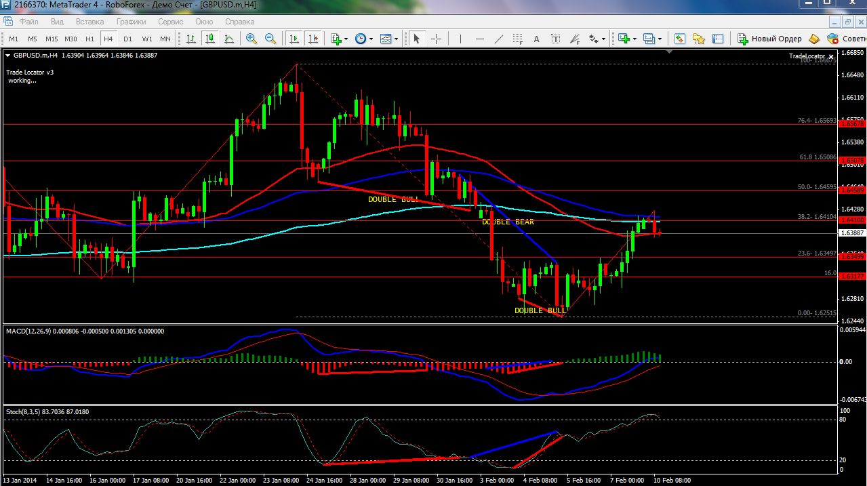Launch the MetaEditor book icon
This screenshot has width=867, height=486.
click(815, 39)
